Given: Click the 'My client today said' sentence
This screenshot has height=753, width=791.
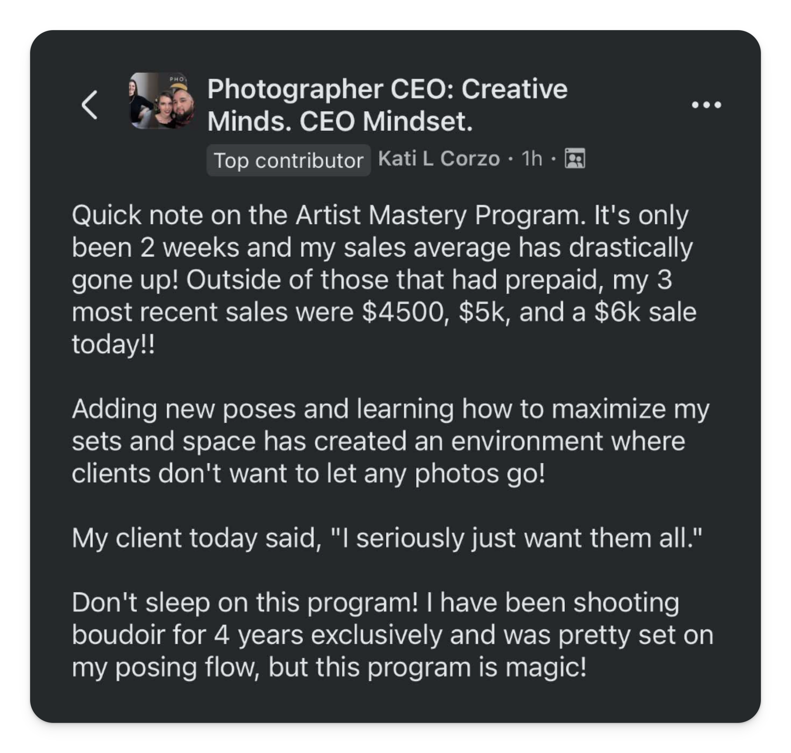Looking at the screenshot, I should tap(197, 538).
